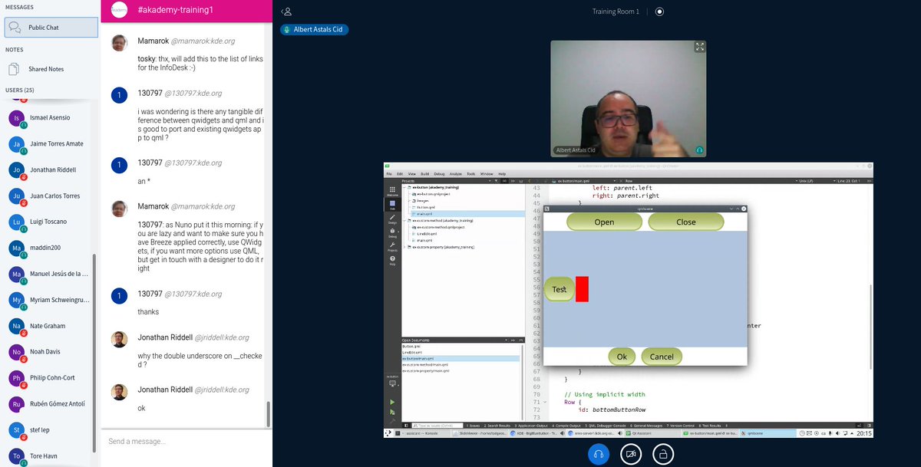Open the Debug menu in Qt Creator

point(439,174)
